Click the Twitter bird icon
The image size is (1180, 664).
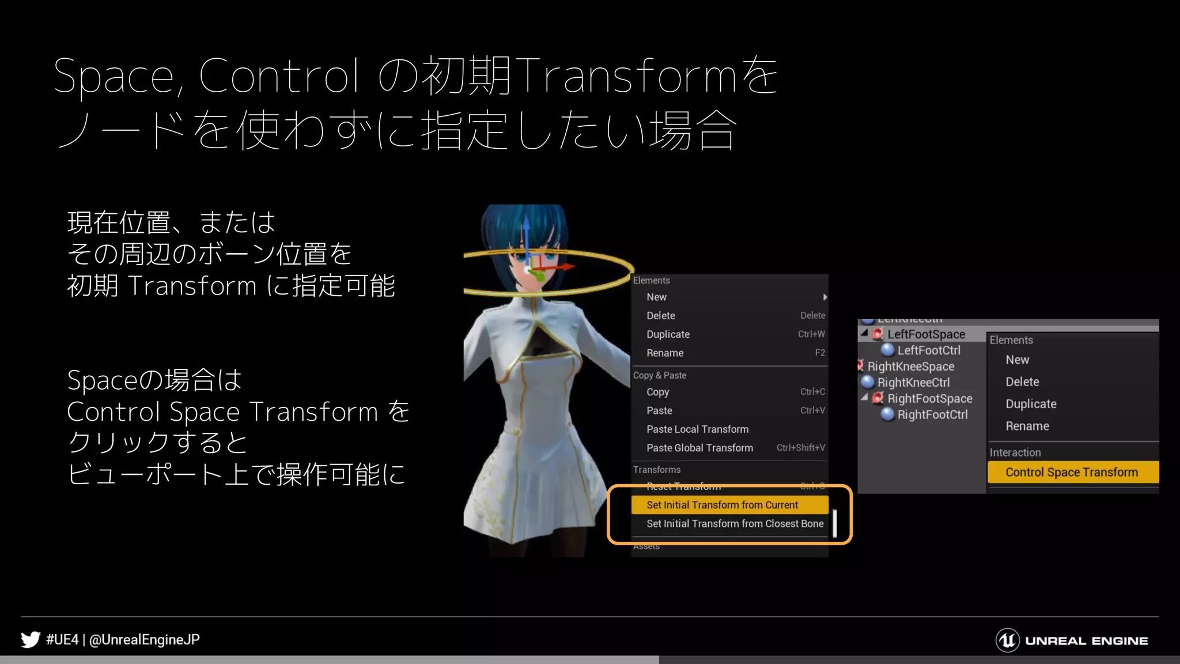pyautogui.click(x=31, y=640)
